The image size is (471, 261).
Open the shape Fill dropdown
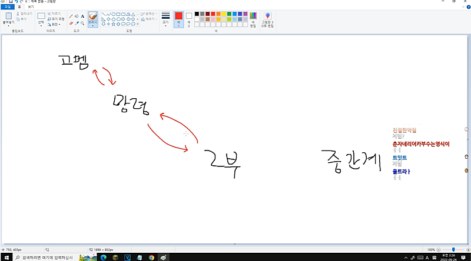coord(149,19)
